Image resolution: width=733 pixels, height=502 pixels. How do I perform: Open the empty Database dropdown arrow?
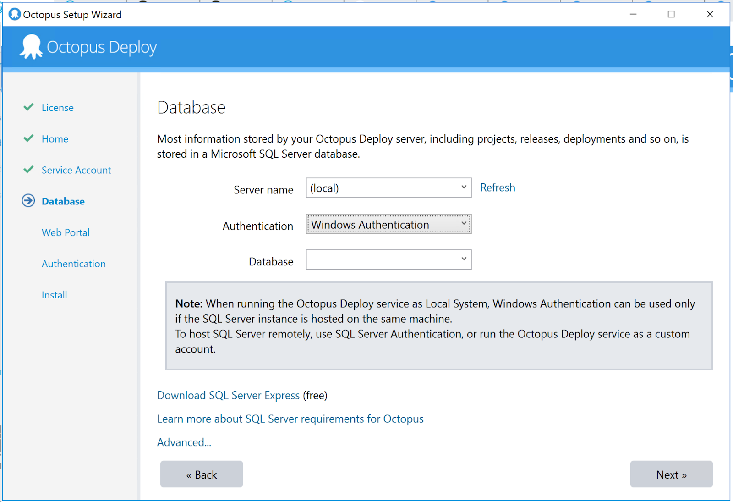(x=464, y=259)
